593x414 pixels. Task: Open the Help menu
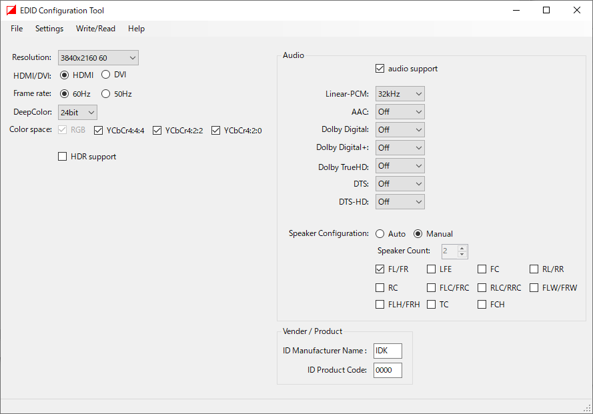(x=136, y=29)
